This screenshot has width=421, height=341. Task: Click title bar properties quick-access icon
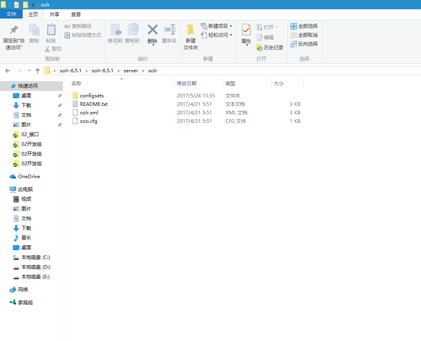[17, 4]
